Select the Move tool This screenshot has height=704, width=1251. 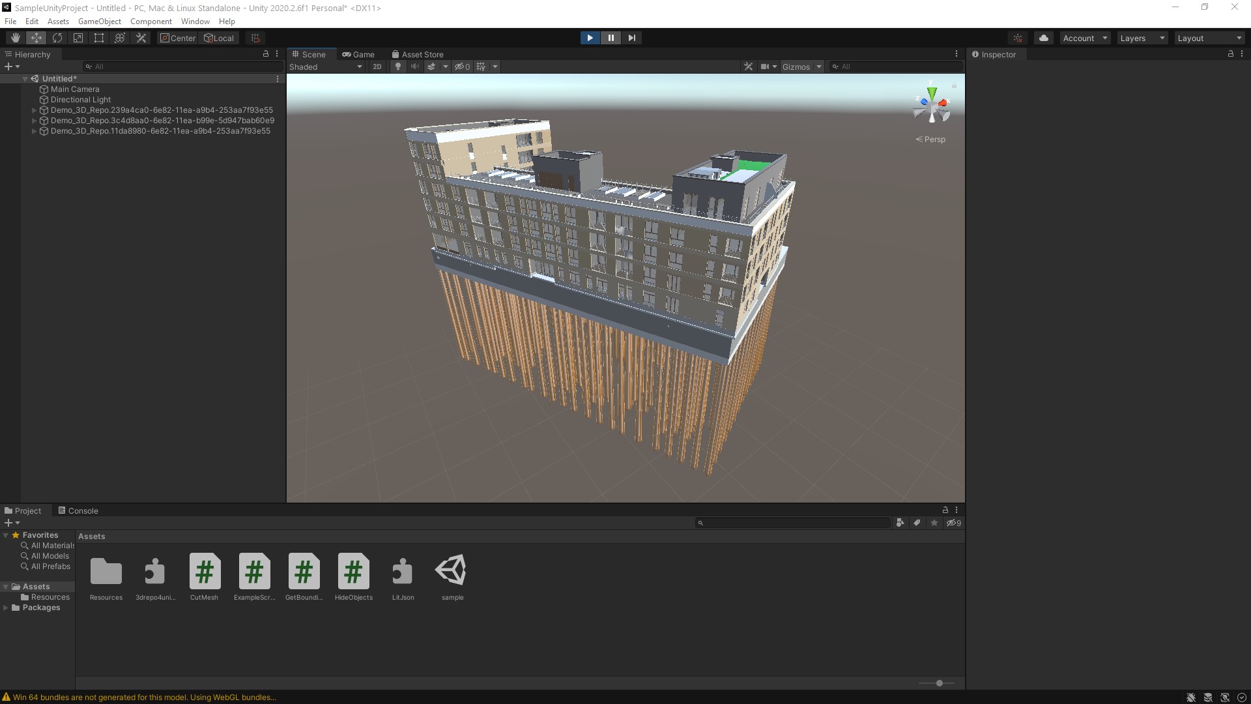coord(36,37)
